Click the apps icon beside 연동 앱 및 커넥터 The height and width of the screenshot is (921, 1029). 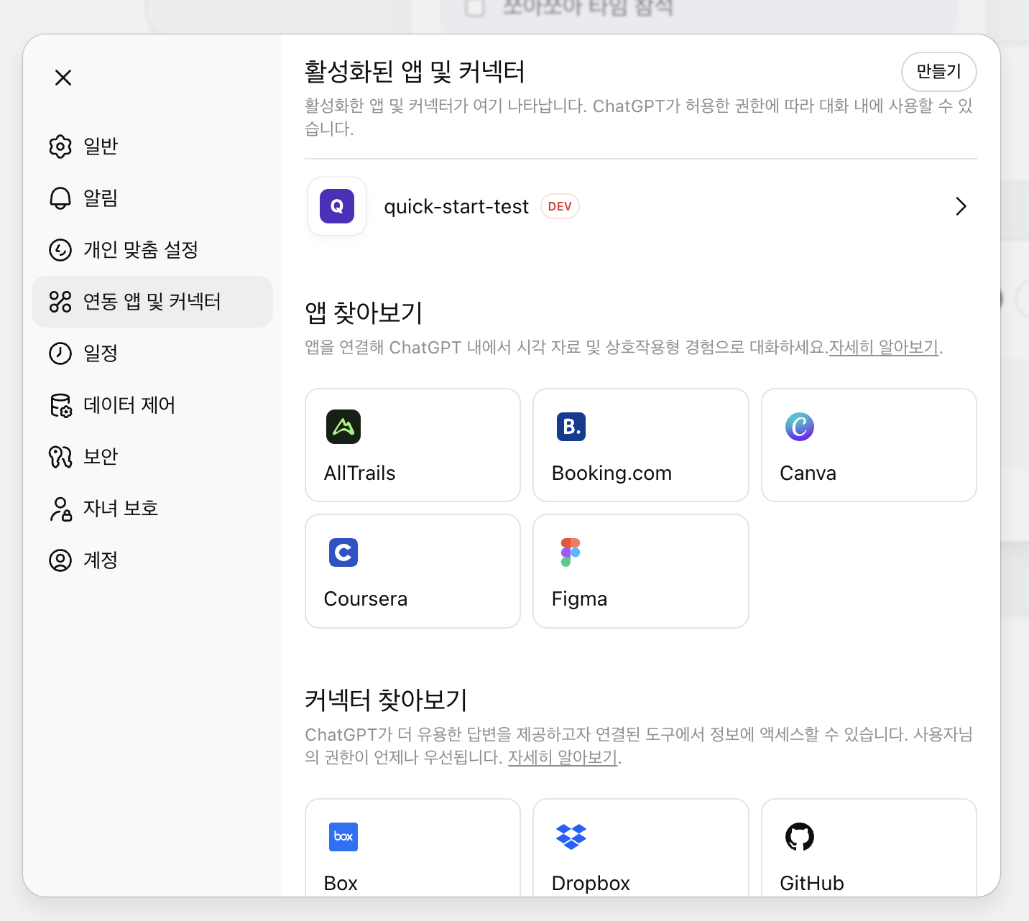point(60,302)
